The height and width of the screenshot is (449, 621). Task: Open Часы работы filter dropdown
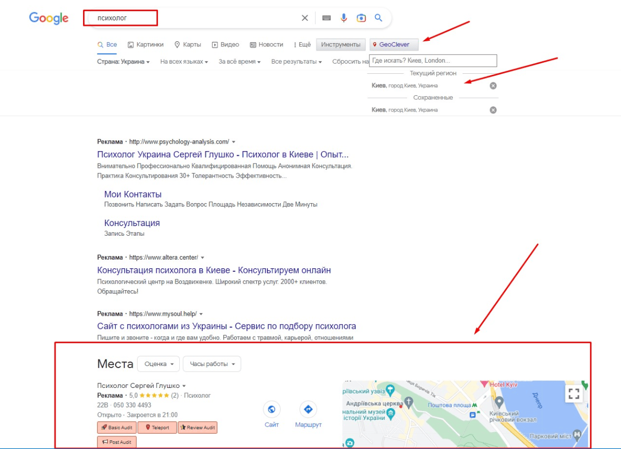212,364
